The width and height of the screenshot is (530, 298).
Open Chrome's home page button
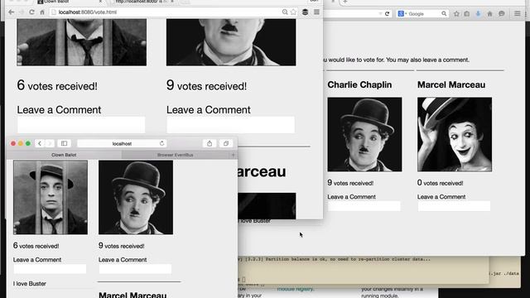42,12
